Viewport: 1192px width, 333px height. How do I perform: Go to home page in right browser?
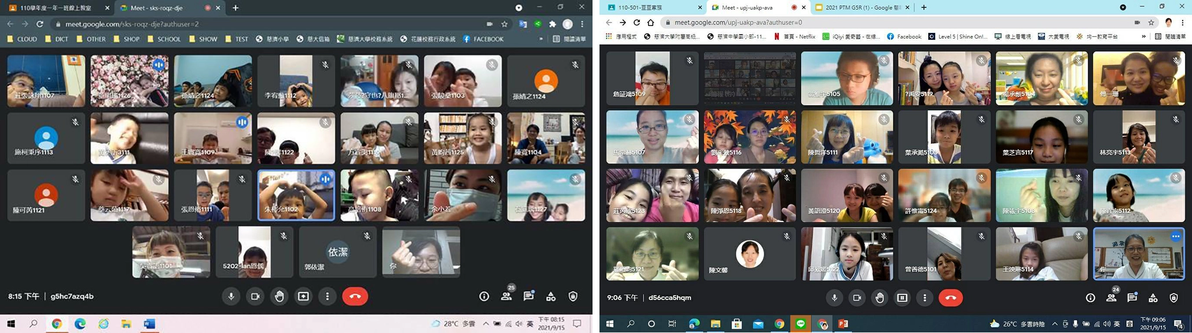pyautogui.click(x=650, y=23)
